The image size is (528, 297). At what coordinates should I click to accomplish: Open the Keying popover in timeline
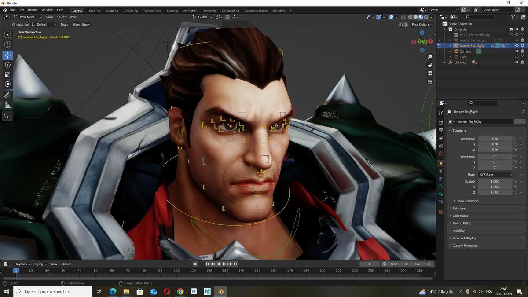click(x=40, y=264)
